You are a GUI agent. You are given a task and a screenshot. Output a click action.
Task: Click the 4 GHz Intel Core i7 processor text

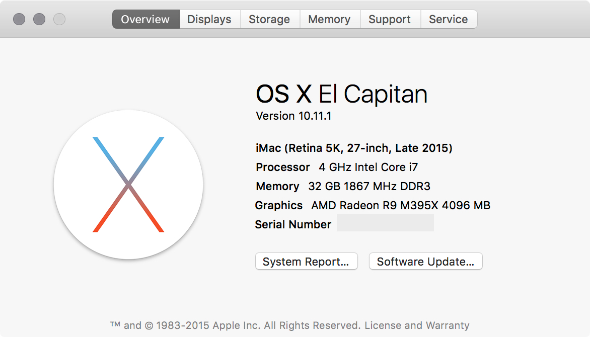click(368, 167)
